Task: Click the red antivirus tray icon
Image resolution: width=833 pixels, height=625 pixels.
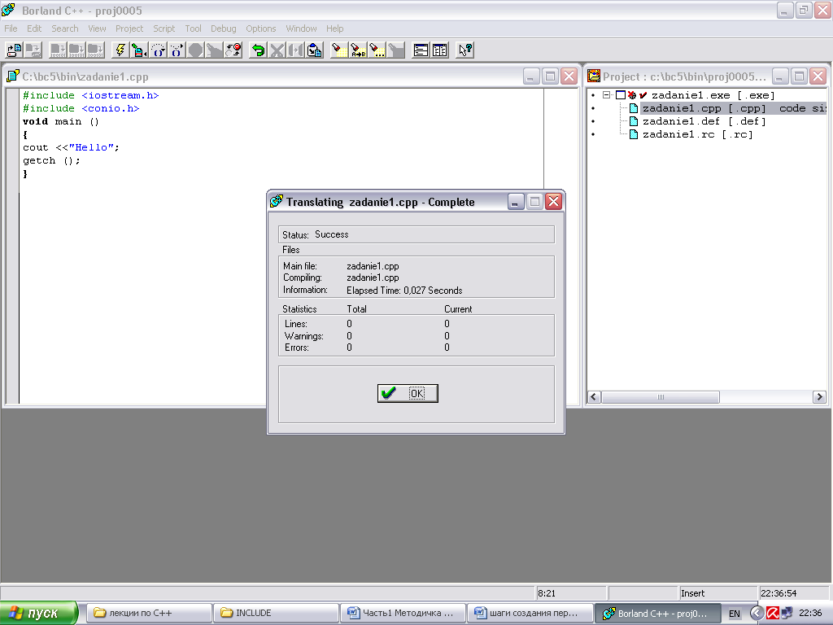Action: point(773,613)
